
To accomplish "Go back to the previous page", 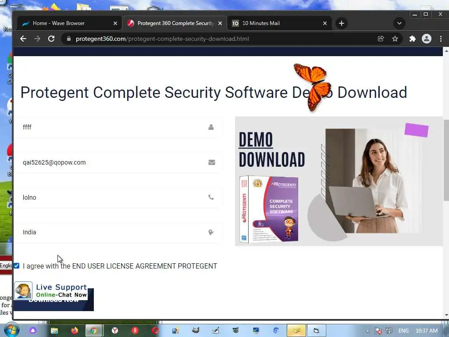I will (x=23, y=39).
